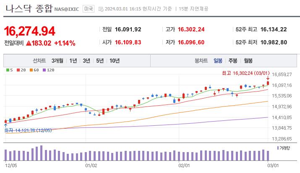This screenshot has height=173, width=300.
Task: Click the +1.14% change percentage
Action: tap(65, 43)
